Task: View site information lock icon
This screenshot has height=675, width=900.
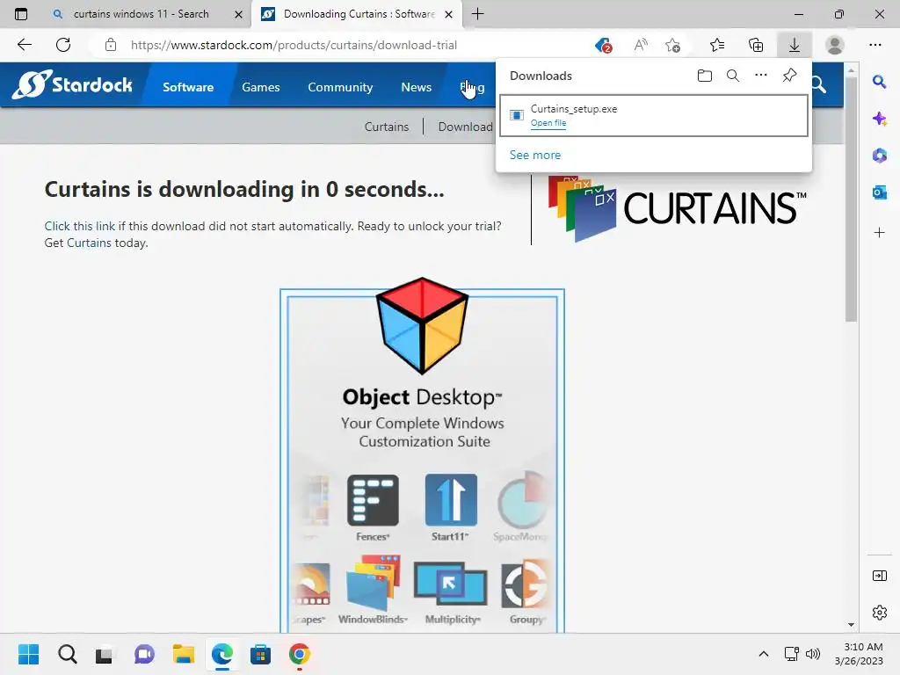Action: [x=111, y=45]
